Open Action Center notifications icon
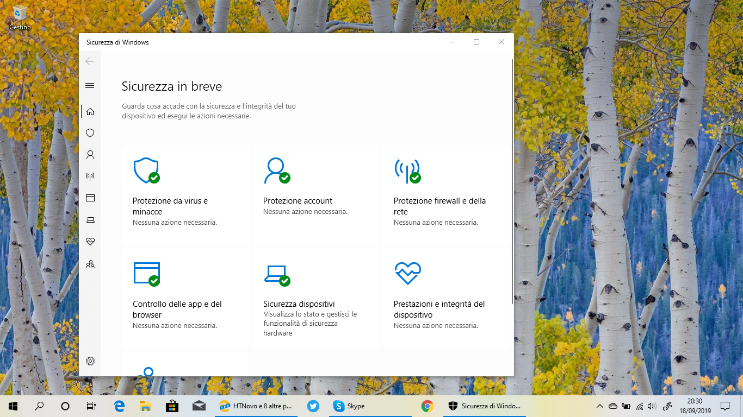Screen dimensions: 743x417 tap(725, 406)
